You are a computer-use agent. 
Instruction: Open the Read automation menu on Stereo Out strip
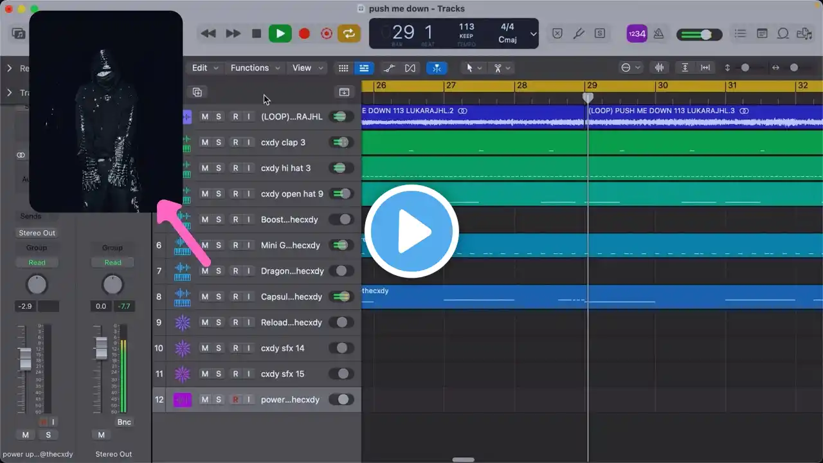(113, 262)
